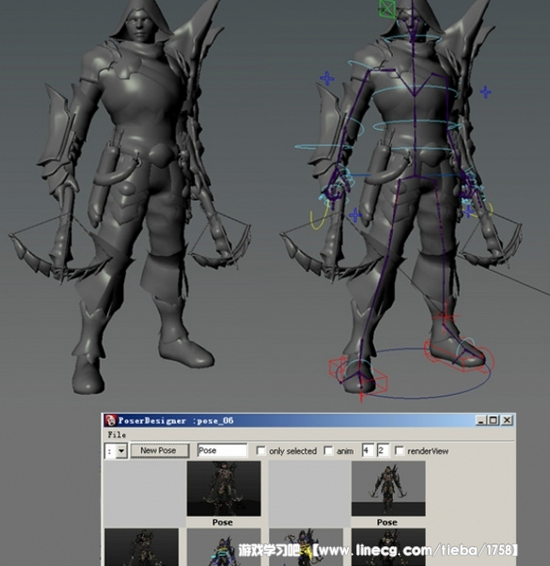The height and width of the screenshot is (566, 550).
Task: Pick the red box foot control on forward foot
Action: 358,373
